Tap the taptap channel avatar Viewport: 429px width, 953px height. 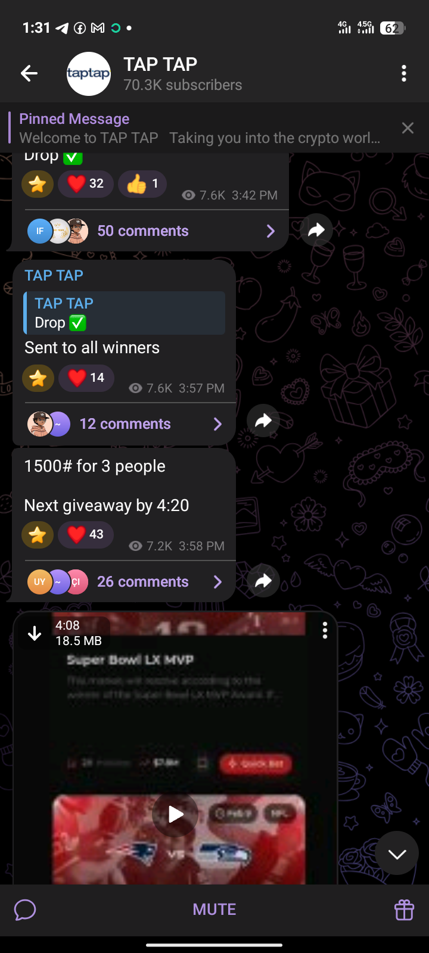pyautogui.click(x=89, y=74)
